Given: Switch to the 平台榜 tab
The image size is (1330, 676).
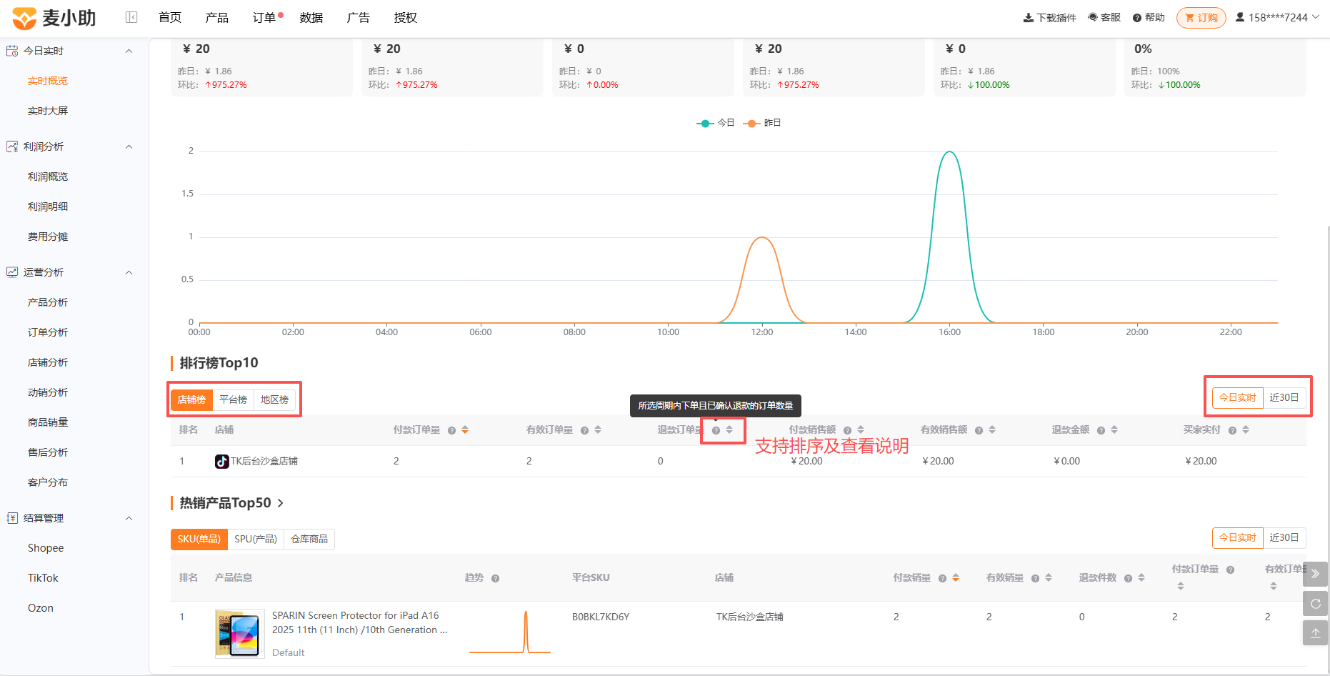Looking at the screenshot, I should click(x=233, y=399).
